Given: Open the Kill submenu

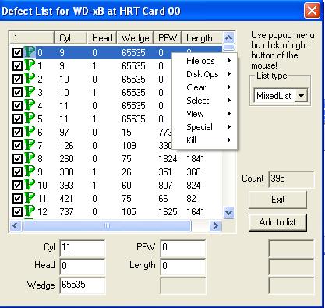Looking at the screenshot, I should click(205, 140).
